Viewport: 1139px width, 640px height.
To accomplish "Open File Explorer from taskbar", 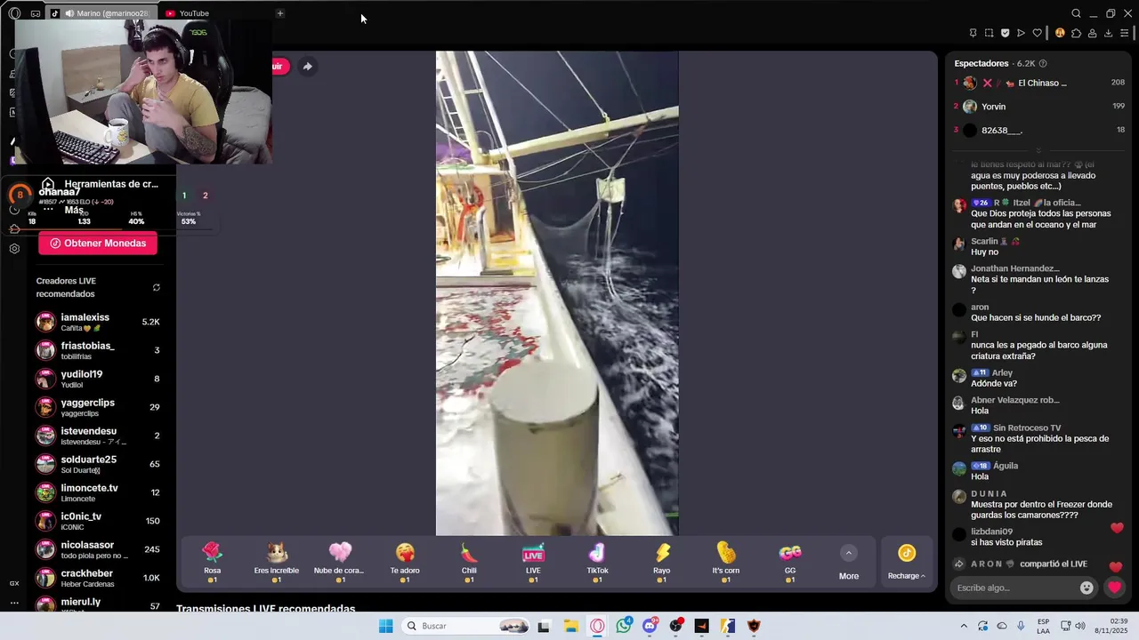I will click(570, 626).
